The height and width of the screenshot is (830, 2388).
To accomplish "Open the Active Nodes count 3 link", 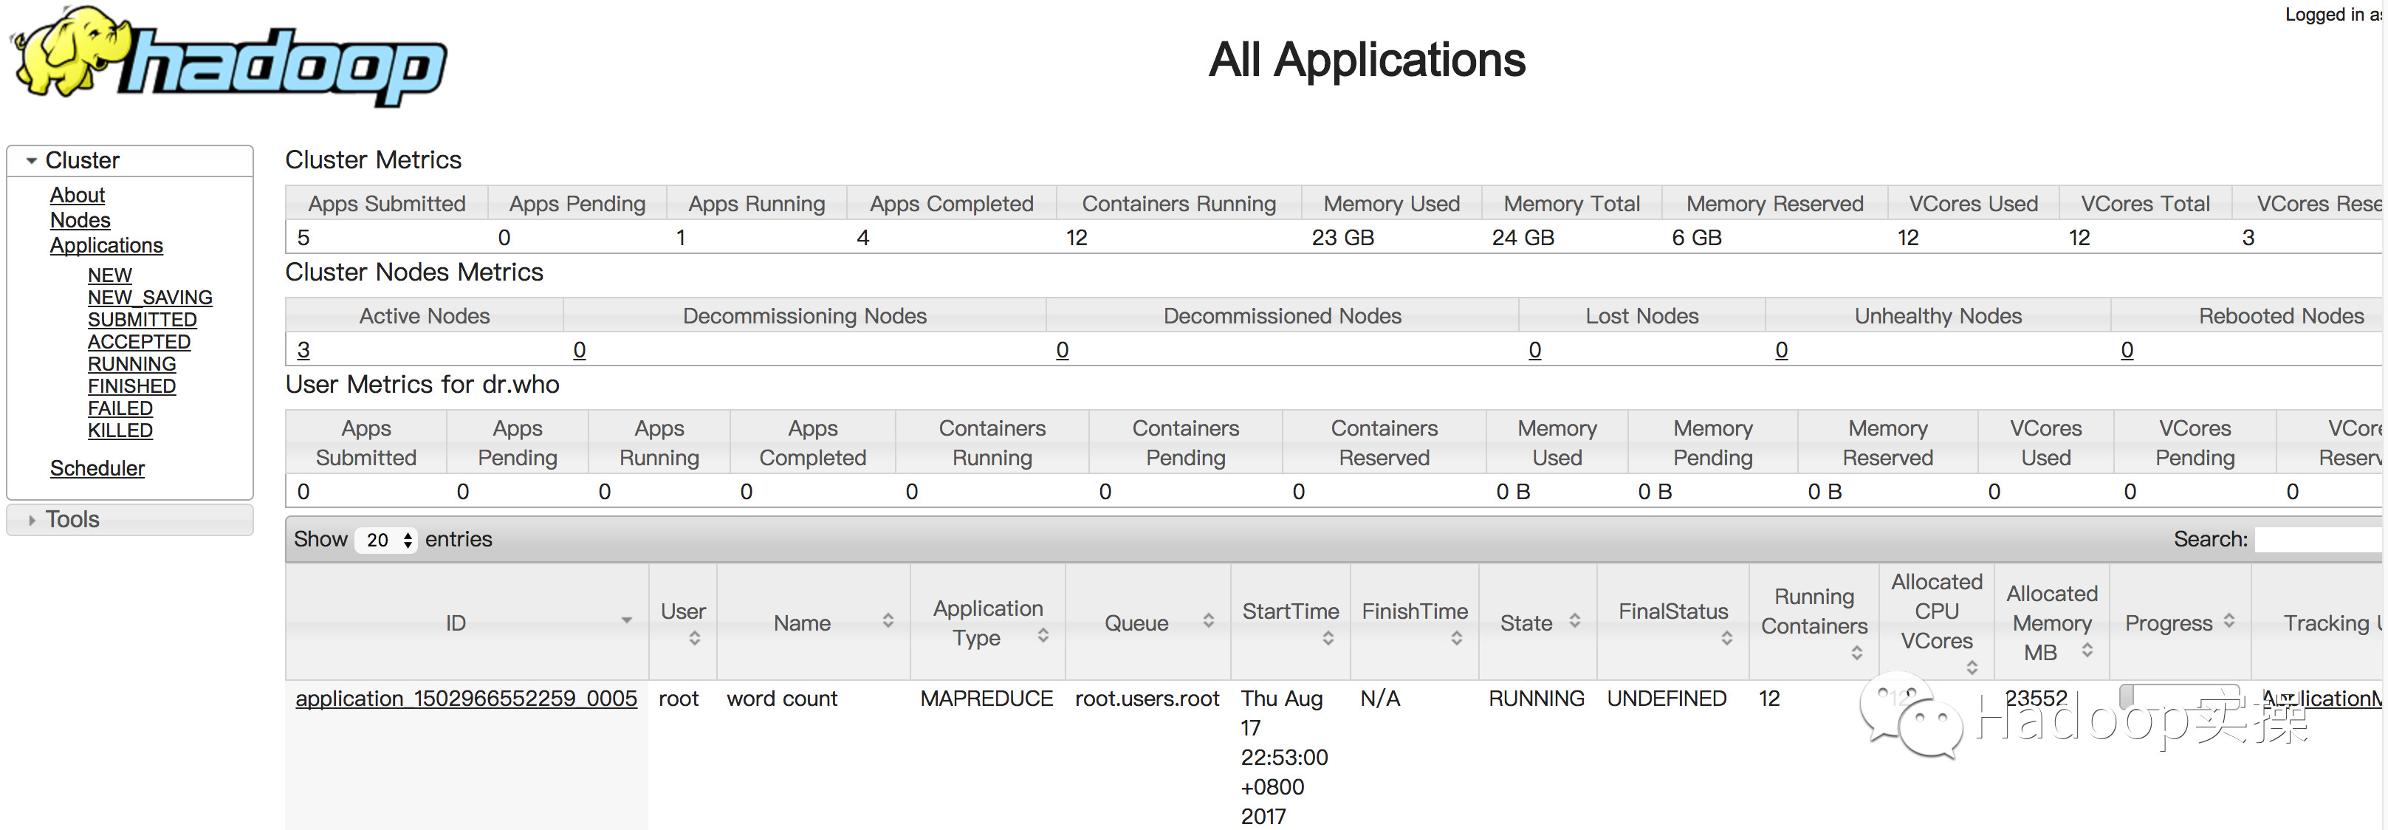I will pyautogui.click(x=303, y=349).
